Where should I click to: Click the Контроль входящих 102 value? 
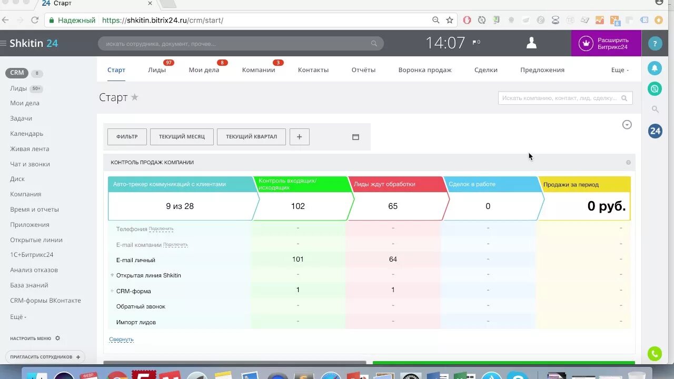coord(298,206)
